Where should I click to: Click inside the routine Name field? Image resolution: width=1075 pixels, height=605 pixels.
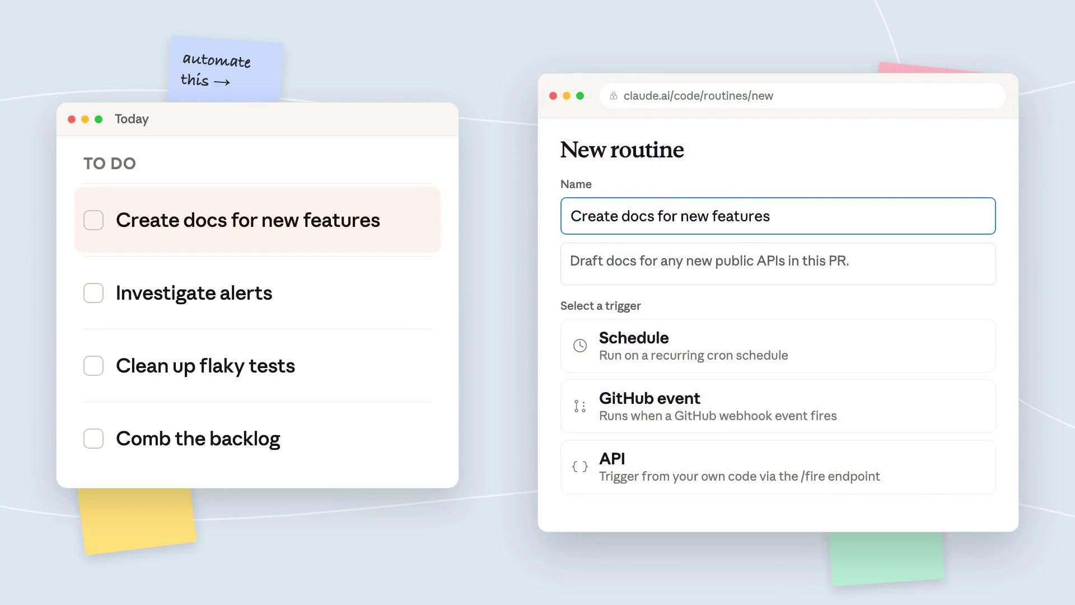778,216
